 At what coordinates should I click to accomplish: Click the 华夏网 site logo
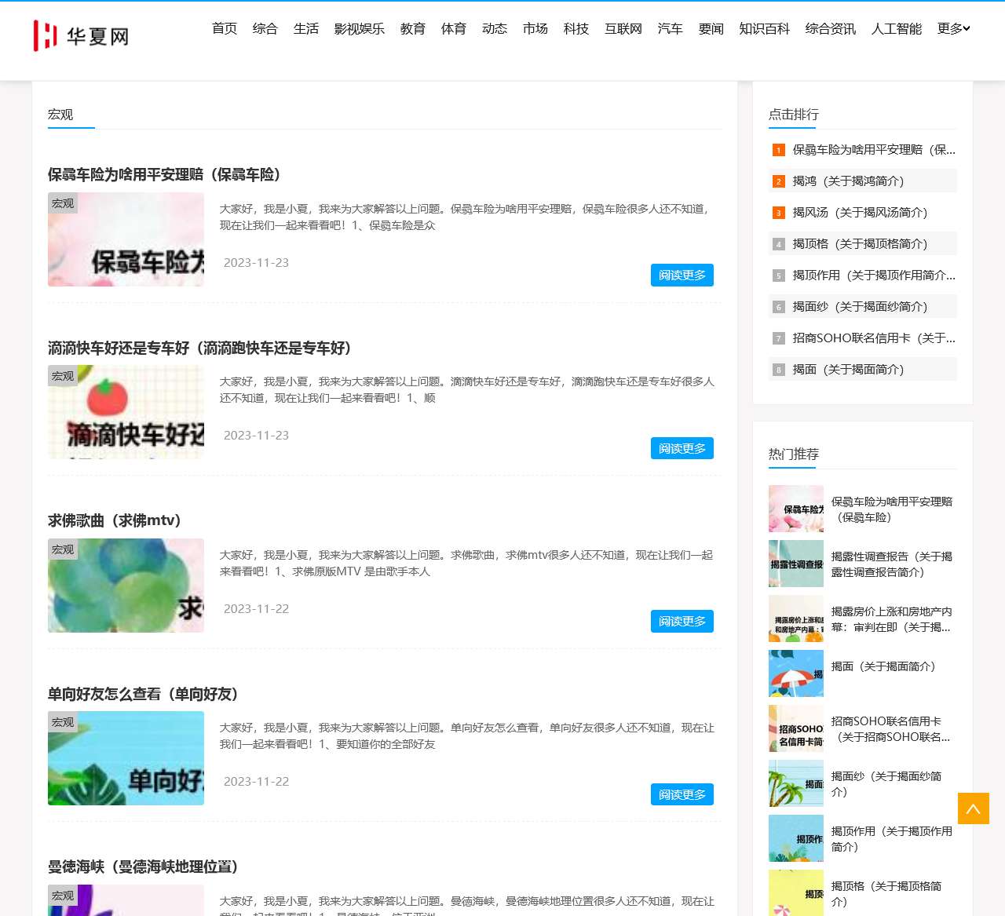(82, 35)
